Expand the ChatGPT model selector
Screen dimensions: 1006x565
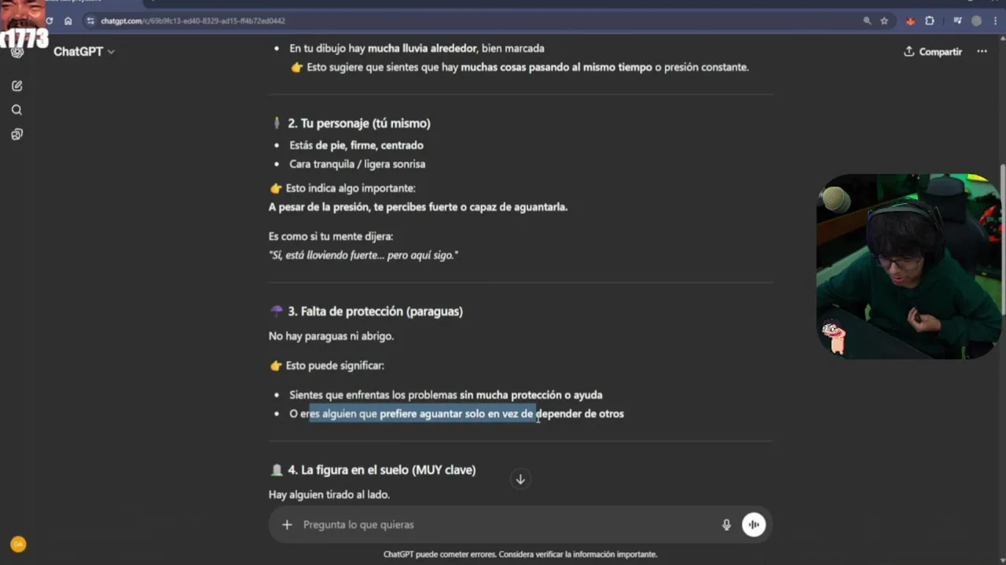click(x=84, y=52)
